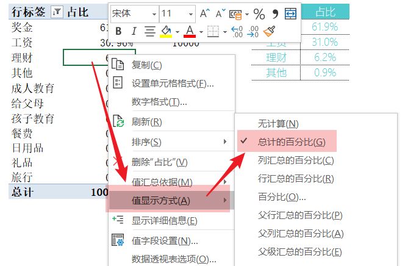Click the 成人教育 row label
This screenshot has width=405, height=266.
pos(32,88)
